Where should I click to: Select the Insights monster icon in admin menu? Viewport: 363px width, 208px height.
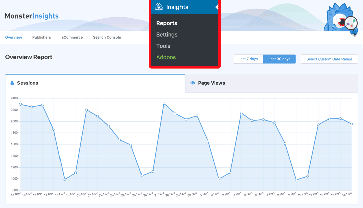(158, 7)
